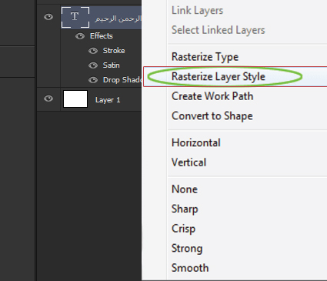Set text orientation to Horizontal
Viewport: 327px width, 281px height.
pos(196,142)
